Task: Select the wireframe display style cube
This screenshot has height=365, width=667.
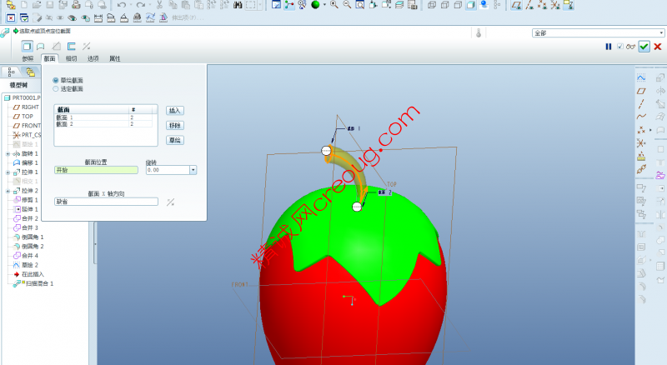Action: tap(432, 5)
